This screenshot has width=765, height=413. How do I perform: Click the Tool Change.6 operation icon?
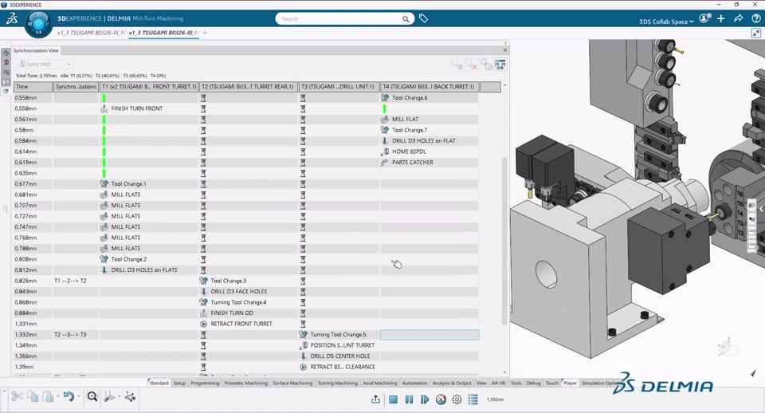click(x=384, y=97)
